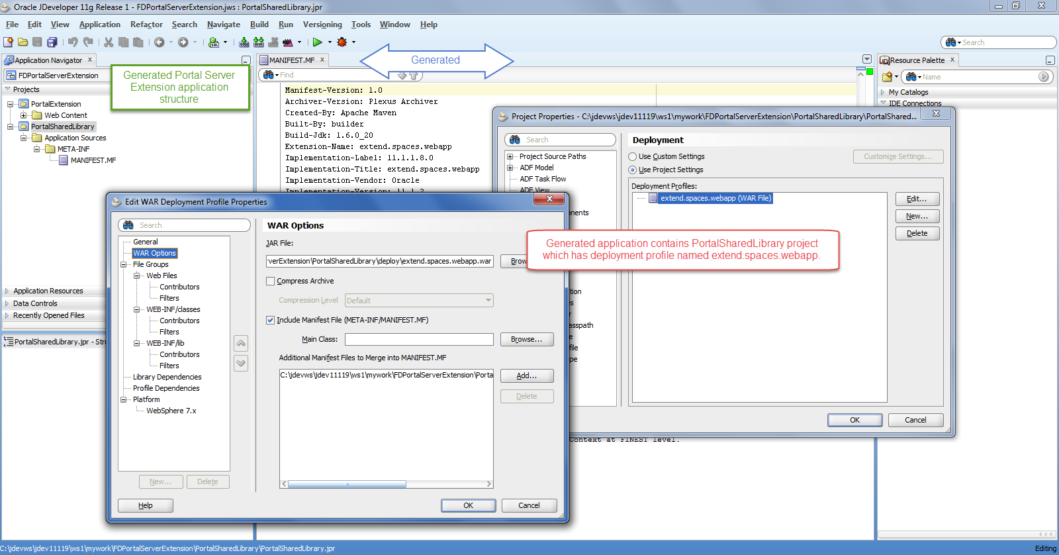Image resolution: width=1059 pixels, height=555 pixels.
Task: Click Edit... in Project Properties Deployment
Action: click(917, 199)
